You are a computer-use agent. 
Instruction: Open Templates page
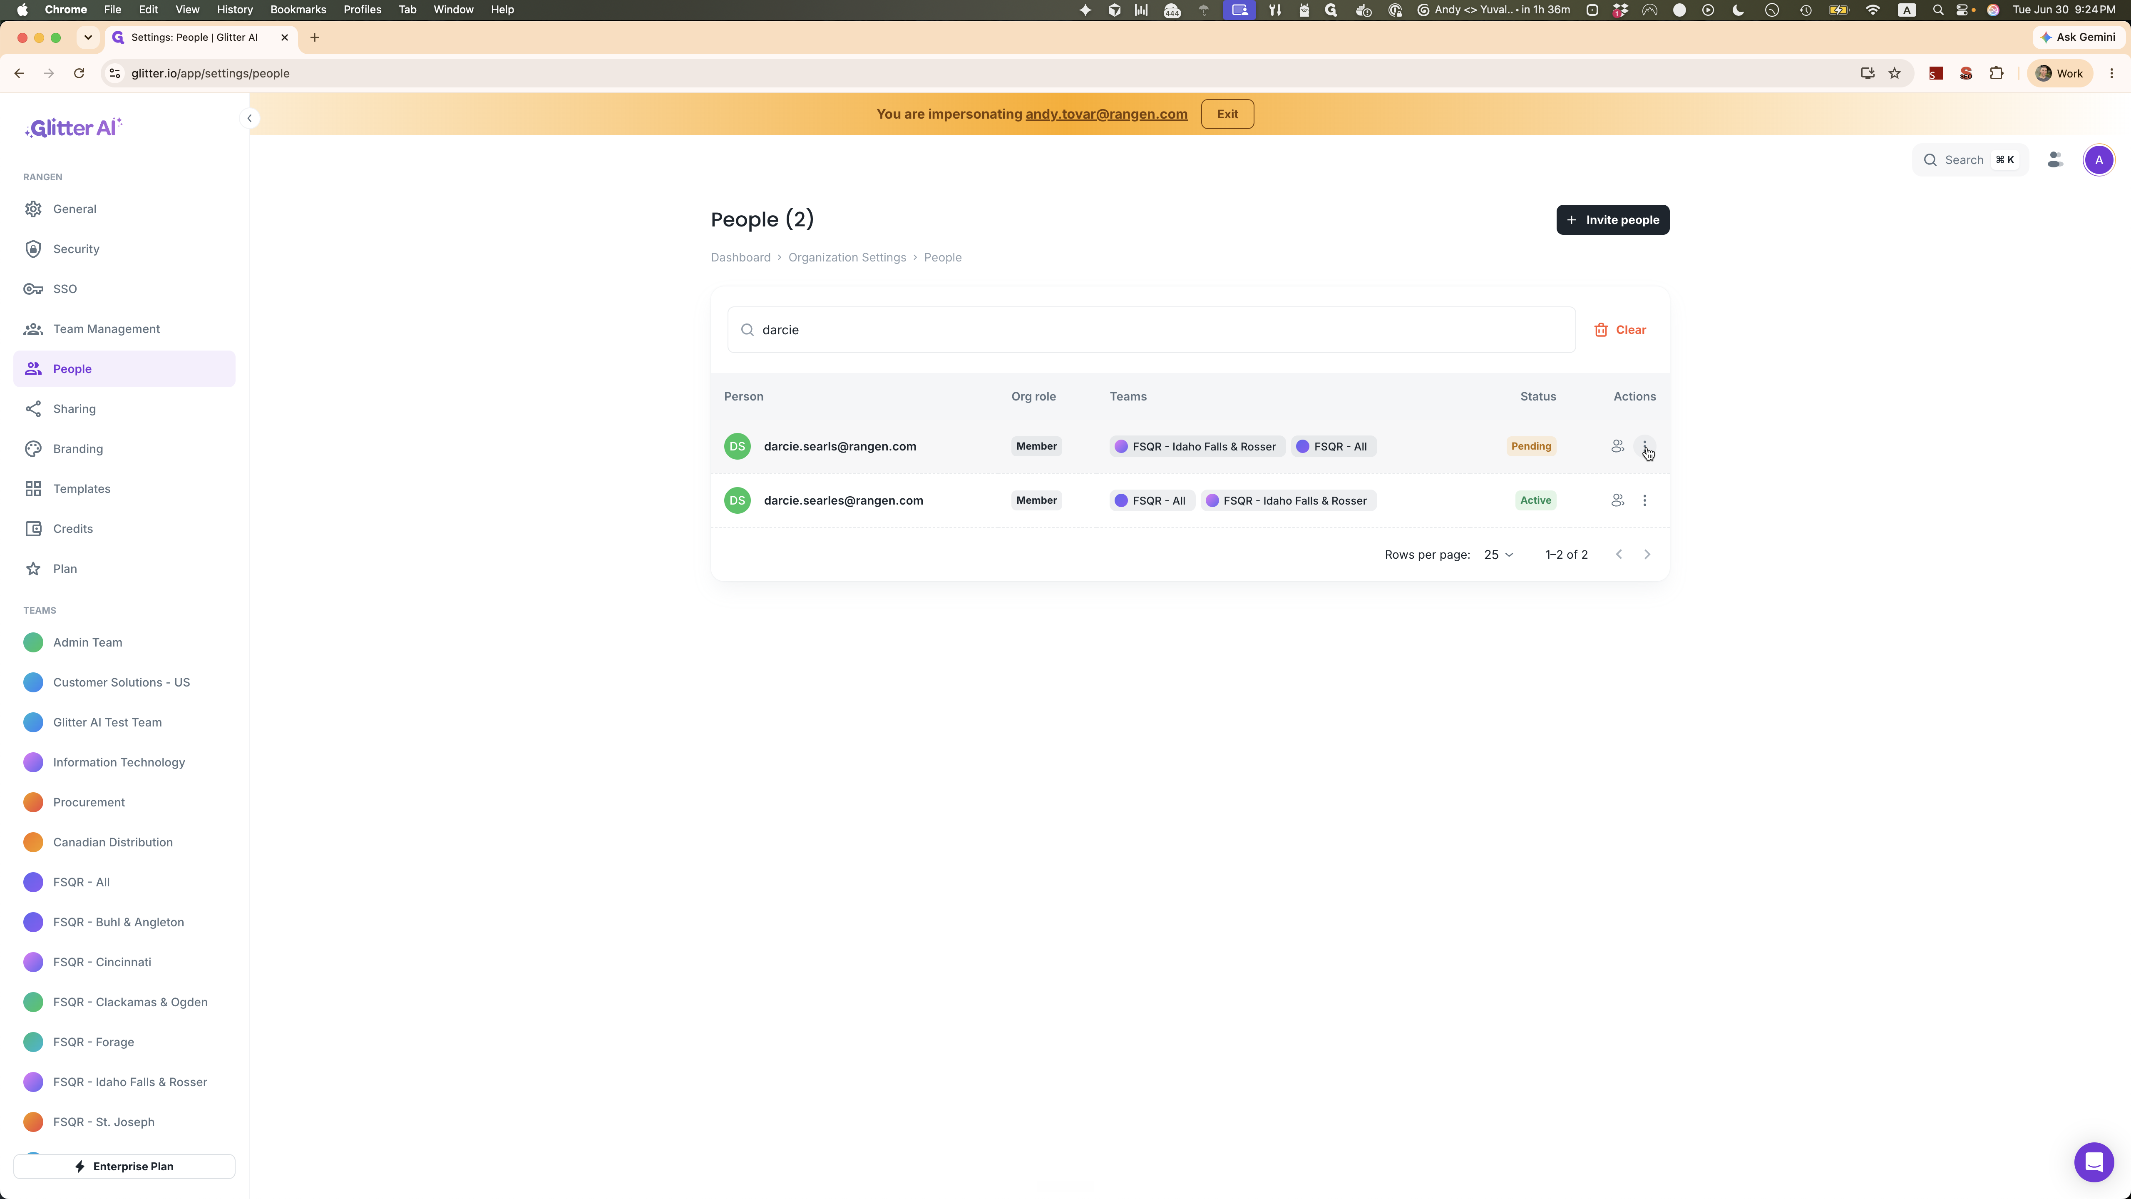coord(124,489)
